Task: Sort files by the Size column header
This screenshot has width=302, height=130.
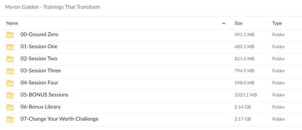Action: point(238,23)
